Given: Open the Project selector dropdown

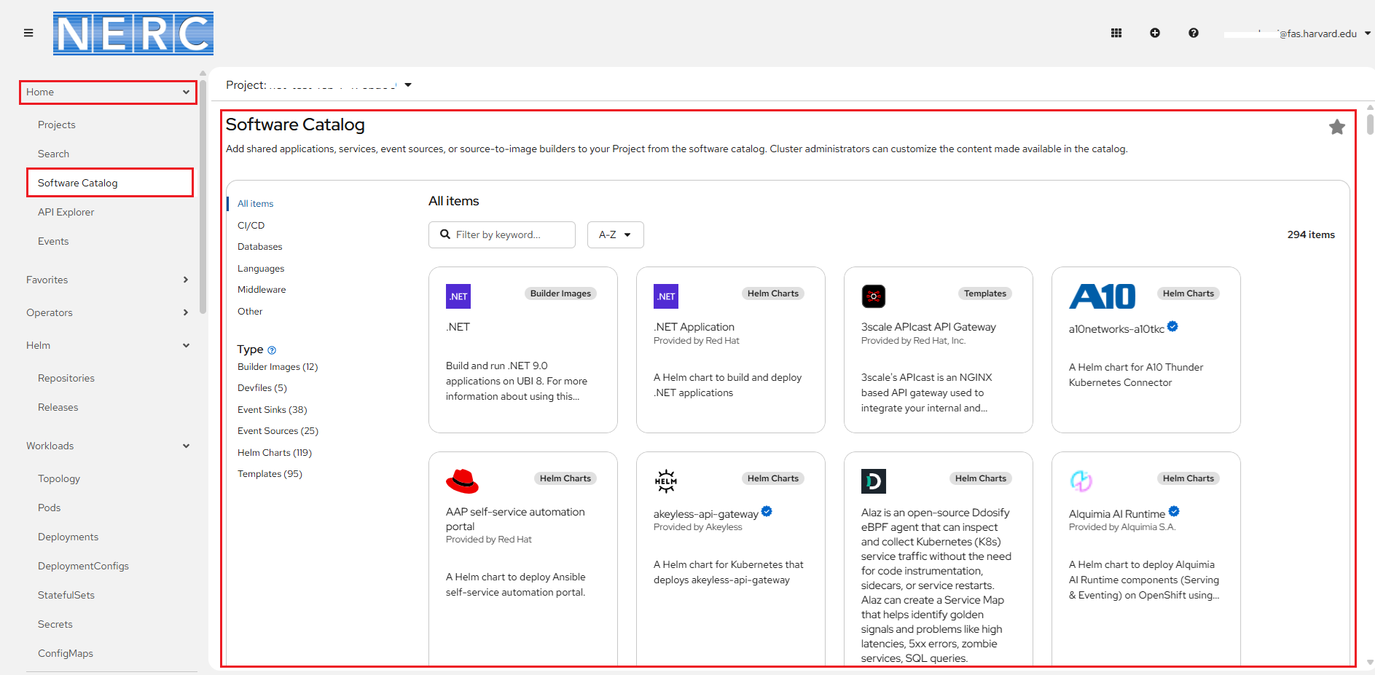Looking at the screenshot, I should tap(319, 85).
